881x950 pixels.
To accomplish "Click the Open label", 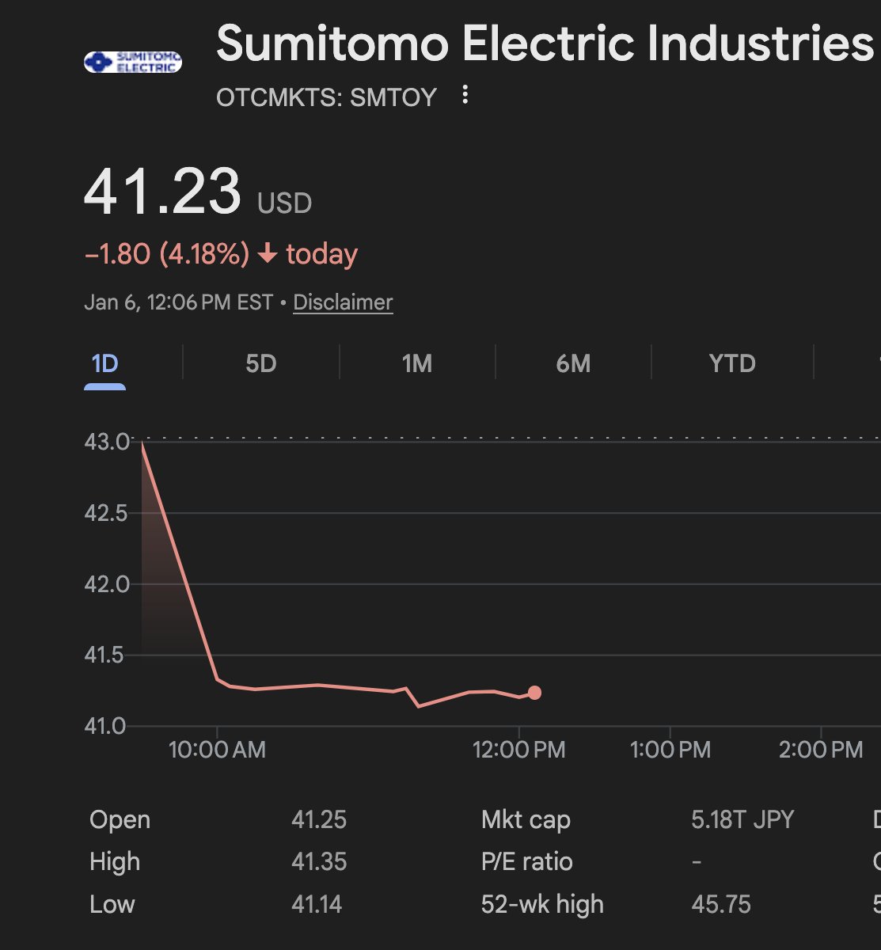I will [120, 820].
